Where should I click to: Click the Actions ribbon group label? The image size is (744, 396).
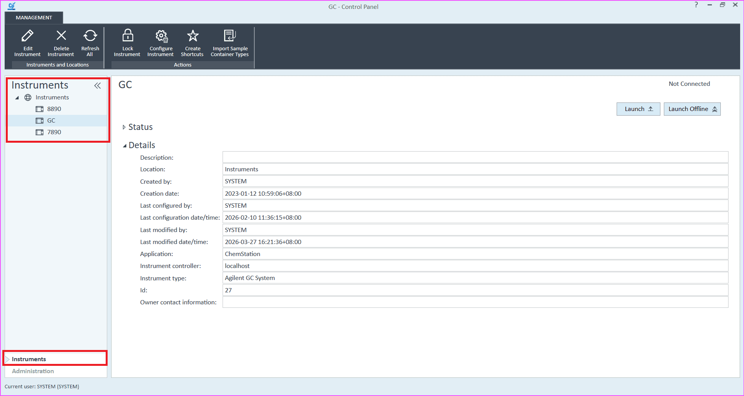pos(183,65)
